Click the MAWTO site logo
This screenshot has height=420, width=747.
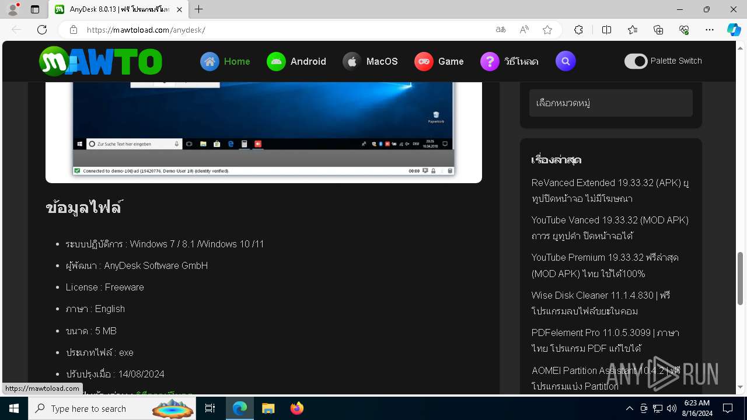tap(100, 61)
